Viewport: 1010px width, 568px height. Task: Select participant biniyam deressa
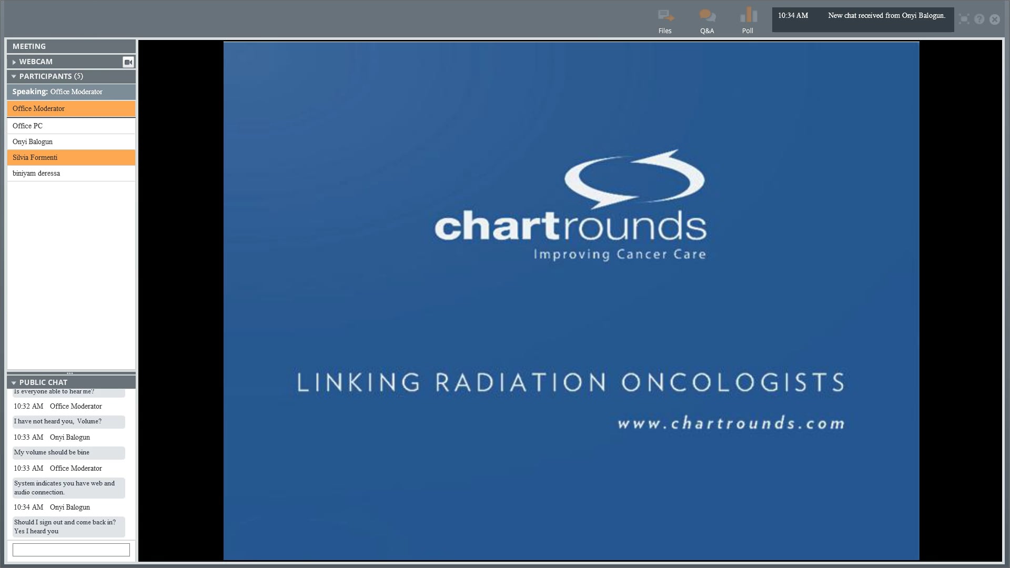(36, 173)
